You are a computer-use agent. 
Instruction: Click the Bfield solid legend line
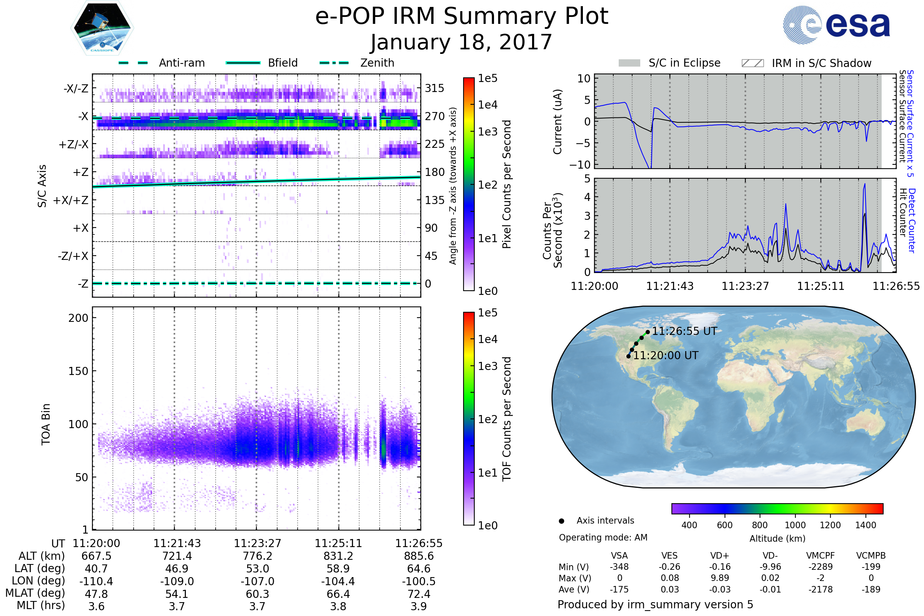243,63
